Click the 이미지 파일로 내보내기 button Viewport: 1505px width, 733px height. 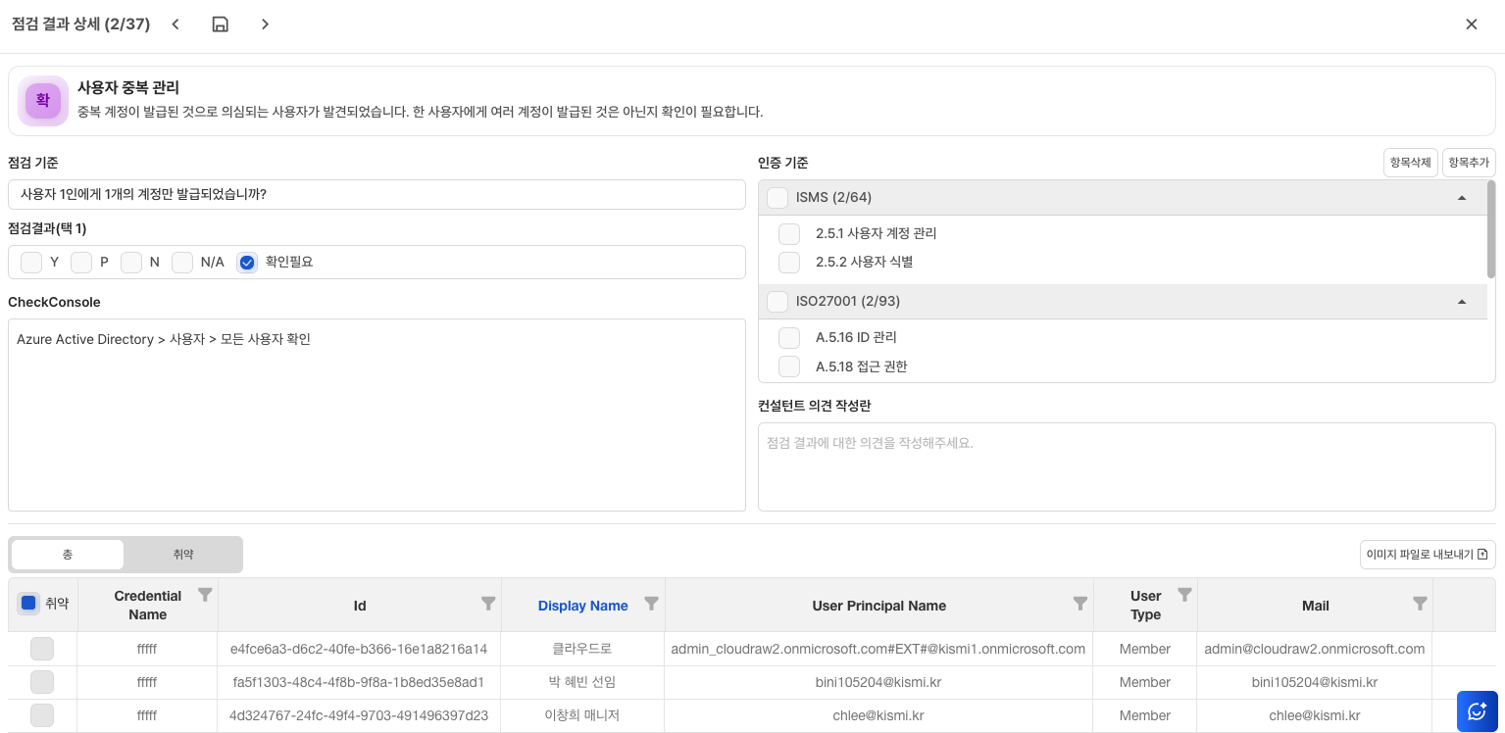1427,555
